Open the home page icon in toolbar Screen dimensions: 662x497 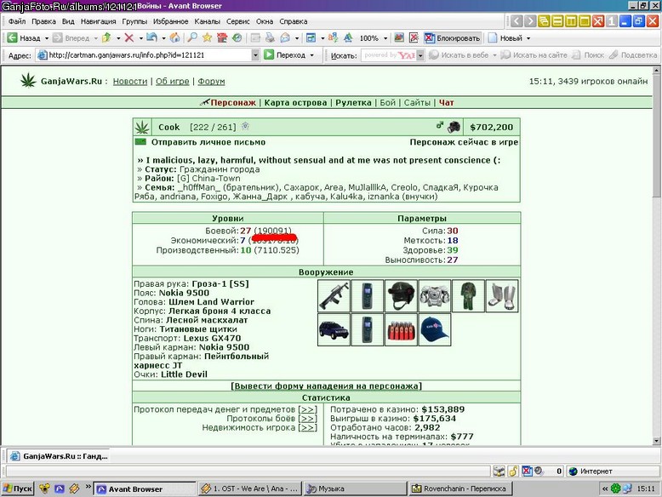tap(174, 38)
